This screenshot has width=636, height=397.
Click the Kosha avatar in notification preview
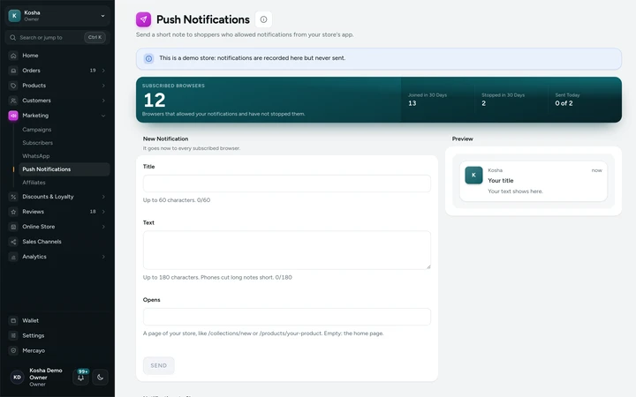[473, 175]
